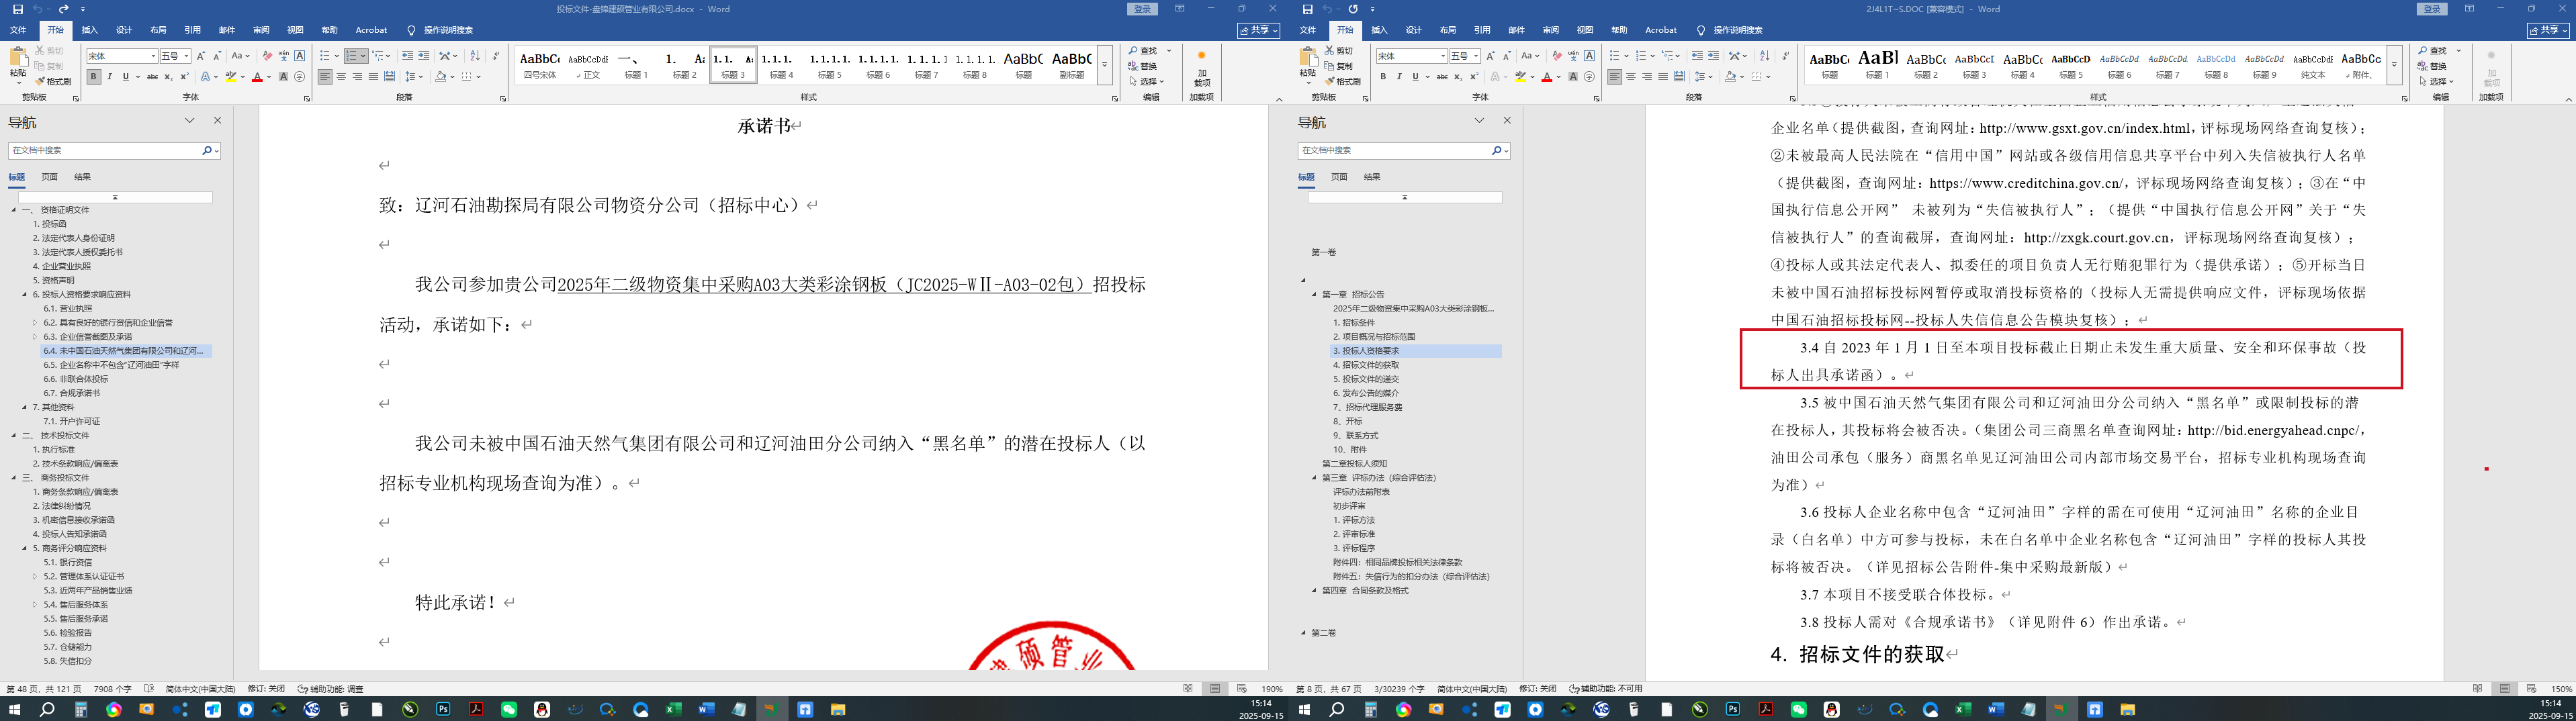Center-align the paragraph in left Word window
Screen dimensions: 2576x721
tap(341, 76)
